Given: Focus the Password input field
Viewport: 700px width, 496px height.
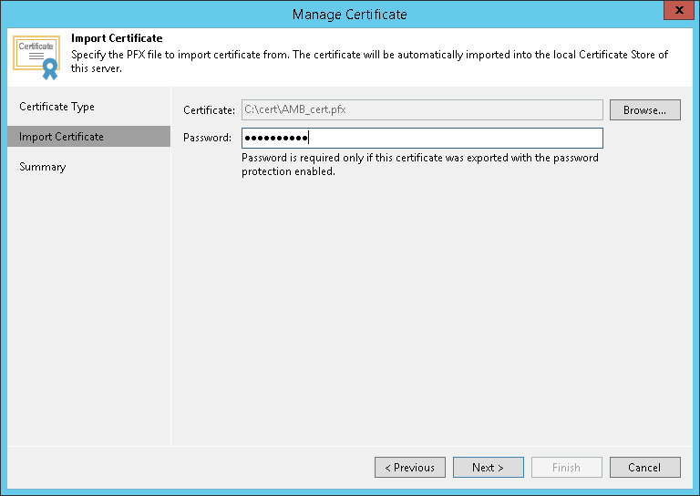Looking at the screenshot, I should pos(422,138).
